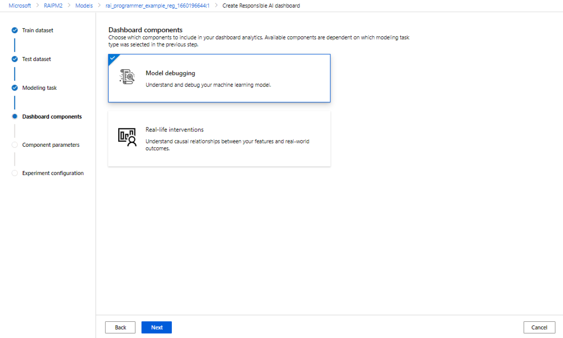The image size is (563, 338).
Task: Click the Real-life interventions chart icon
Action: [x=127, y=137]
